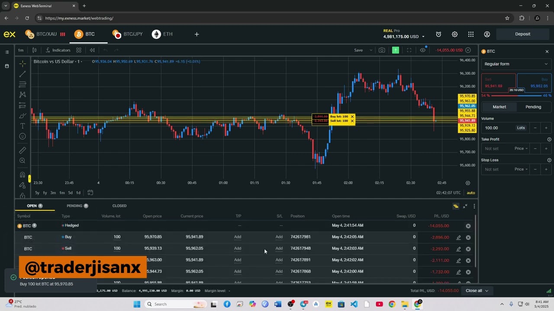Toggle the chart visibility eye icon
Image resolution: width=554 pixels, height=311 pixels.
coord(423,50)
